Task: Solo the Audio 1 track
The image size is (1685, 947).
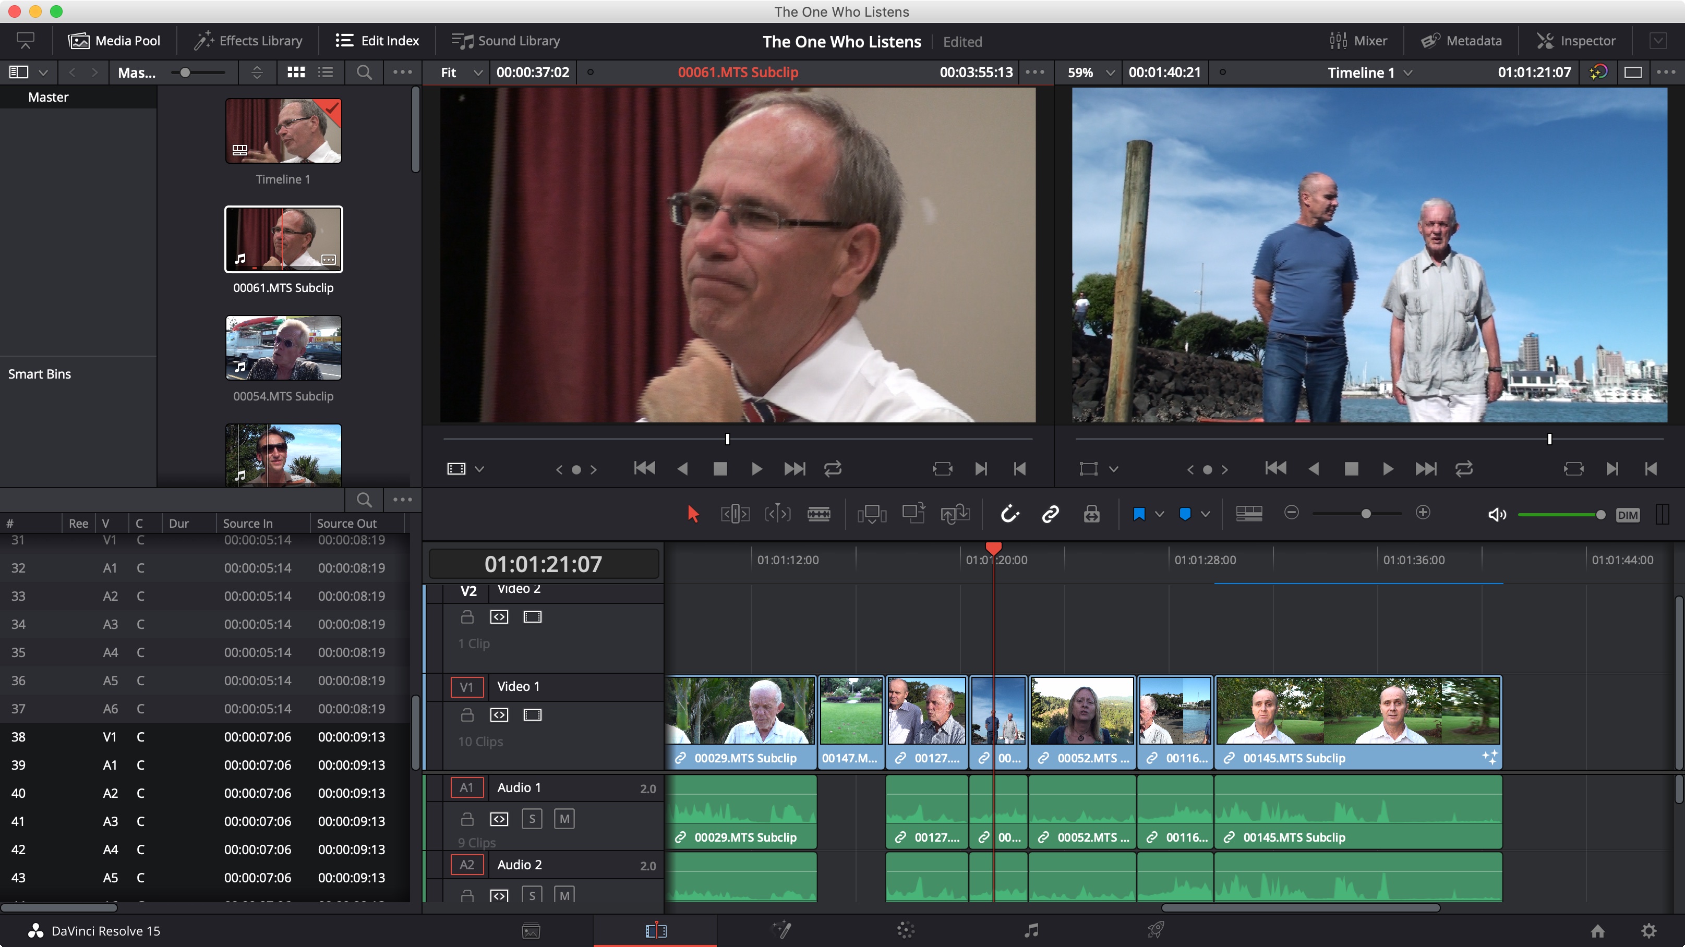Action: (x=532, y=819)
